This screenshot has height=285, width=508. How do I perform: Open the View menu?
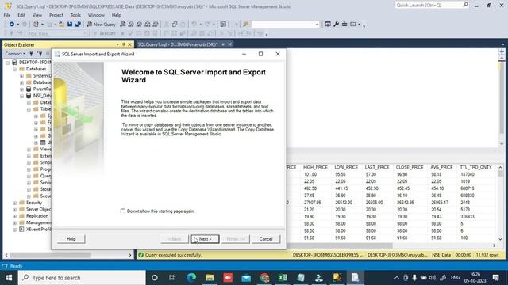37,15
